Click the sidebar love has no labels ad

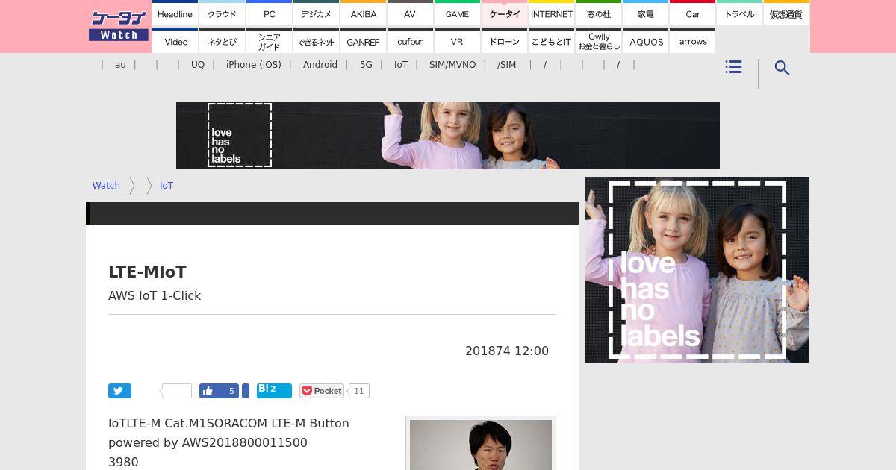tap(697, 270)
